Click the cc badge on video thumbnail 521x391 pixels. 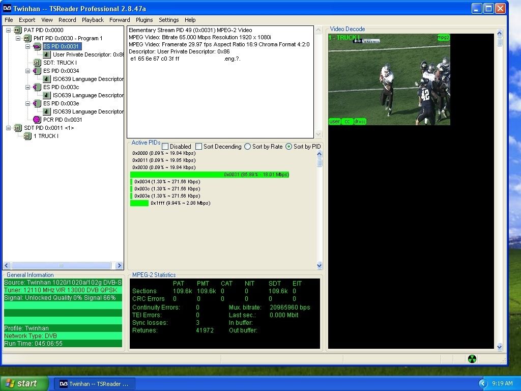click(x=347, y=121)
